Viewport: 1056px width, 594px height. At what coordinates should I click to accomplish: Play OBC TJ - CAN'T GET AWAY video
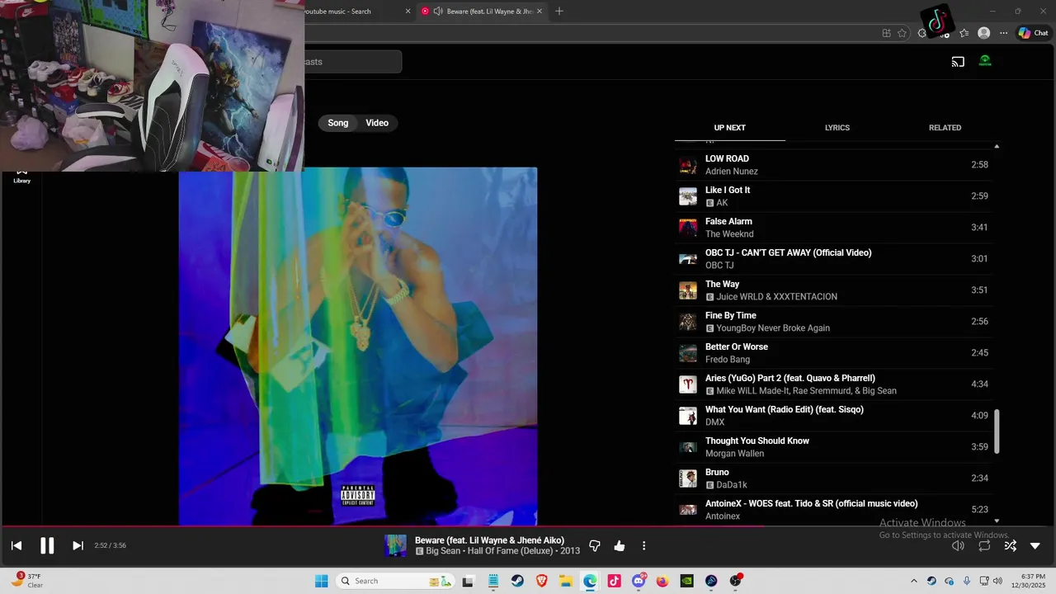coord(833,259)
